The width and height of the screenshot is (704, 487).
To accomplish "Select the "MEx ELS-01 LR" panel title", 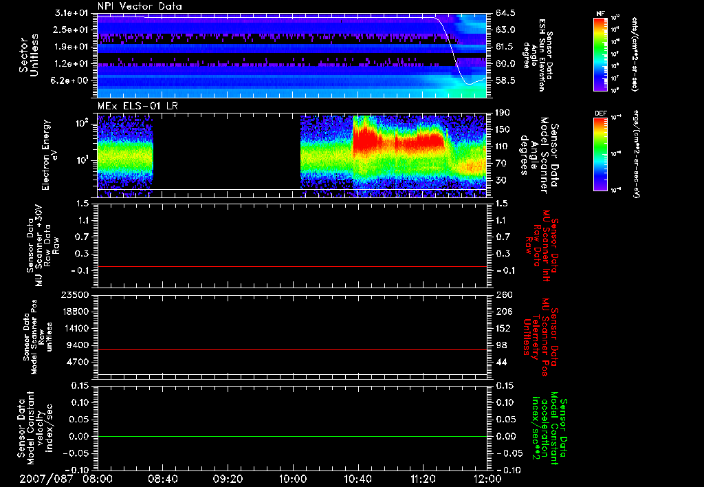I will point(137,106).
